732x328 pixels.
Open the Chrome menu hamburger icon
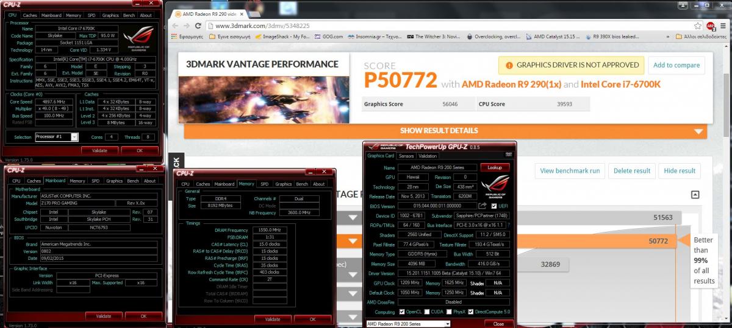[723, 26]
